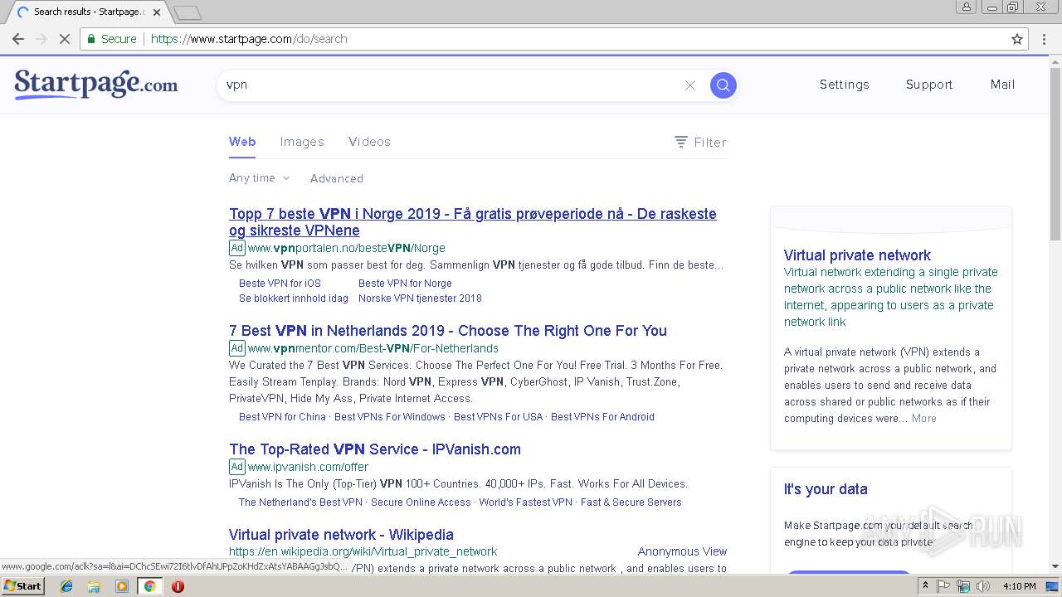Stop page loading with the X button
The height and width of the screenshot is (597, 1062).
[x=65, y=39]
